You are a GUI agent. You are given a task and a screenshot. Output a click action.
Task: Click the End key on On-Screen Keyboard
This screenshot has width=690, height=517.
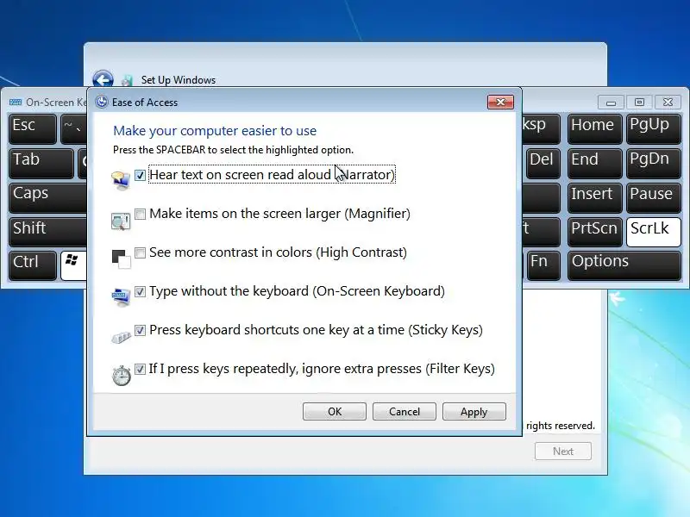coord(594,163)
